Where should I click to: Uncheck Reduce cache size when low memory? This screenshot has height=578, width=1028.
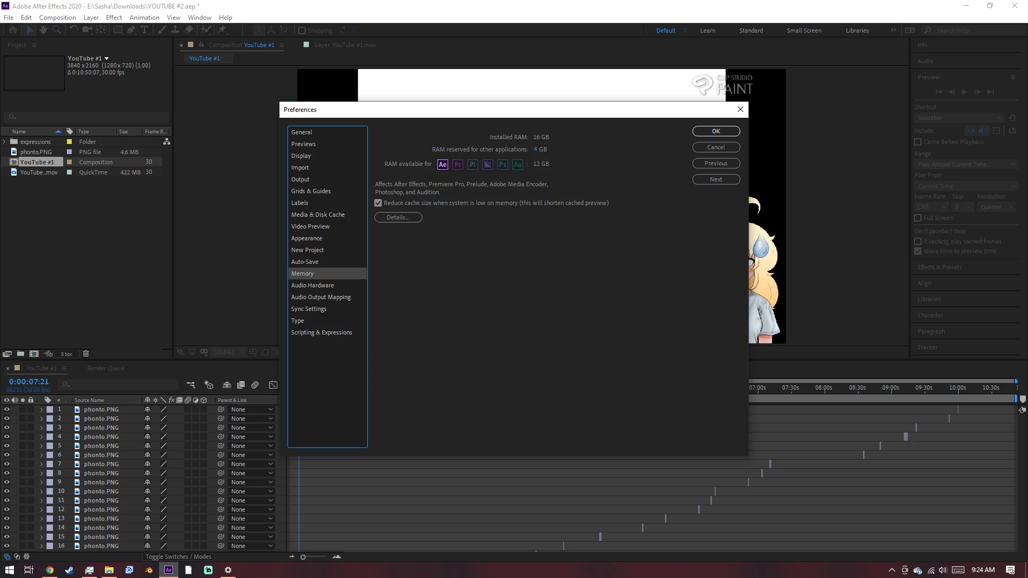(378, 203)
